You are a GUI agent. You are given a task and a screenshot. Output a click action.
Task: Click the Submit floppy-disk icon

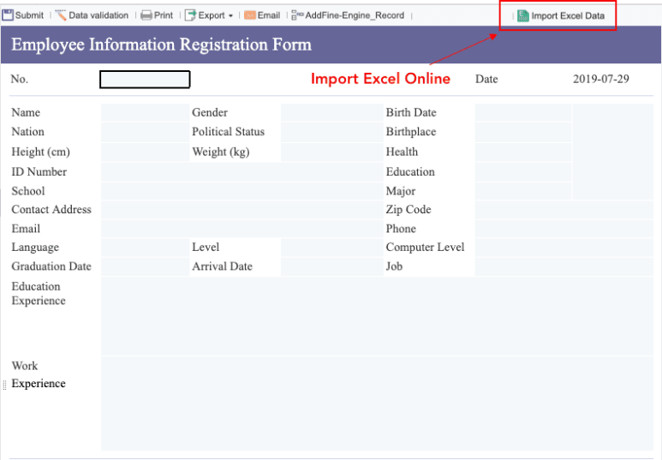point(8,15)
